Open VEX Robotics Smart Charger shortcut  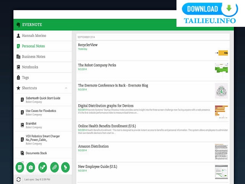coord(43,140)
